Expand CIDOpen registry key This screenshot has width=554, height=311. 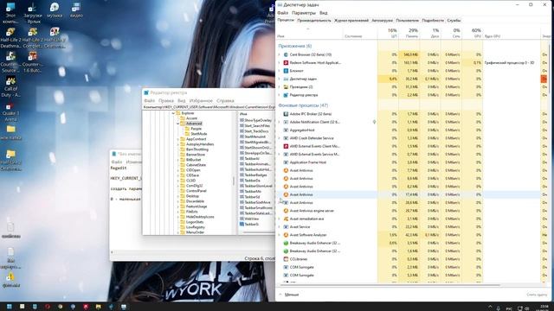click(178, 170)
